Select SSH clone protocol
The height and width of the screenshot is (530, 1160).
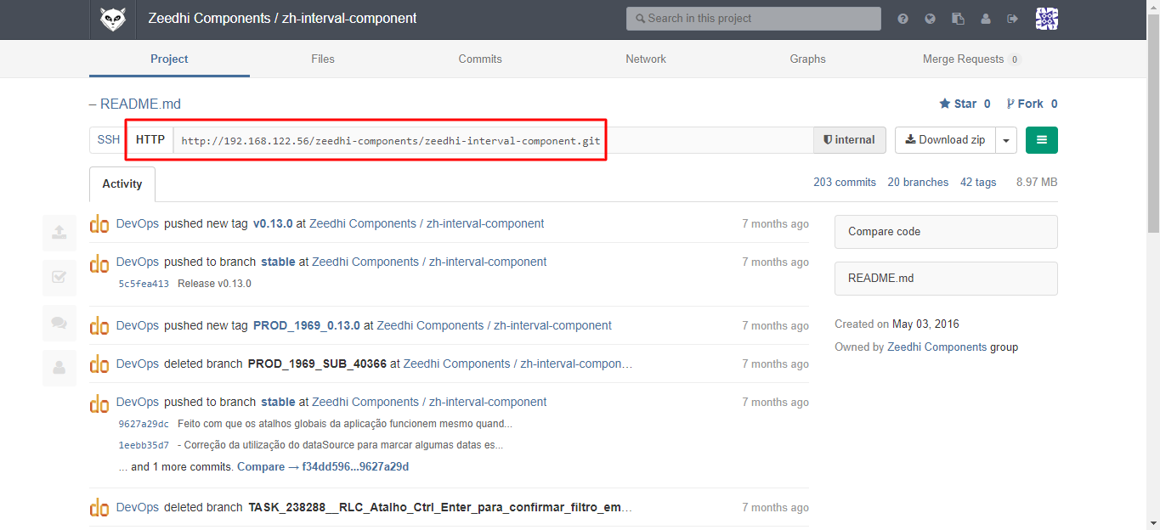(x=108, y=140)
